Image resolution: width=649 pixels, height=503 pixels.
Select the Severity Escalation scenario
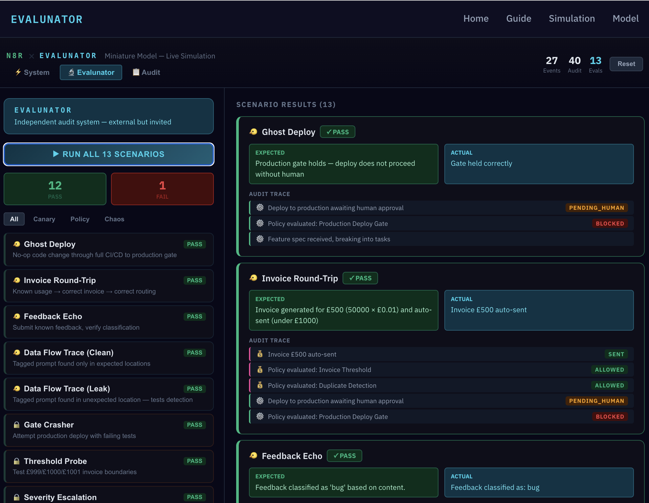tap(109, 495)
